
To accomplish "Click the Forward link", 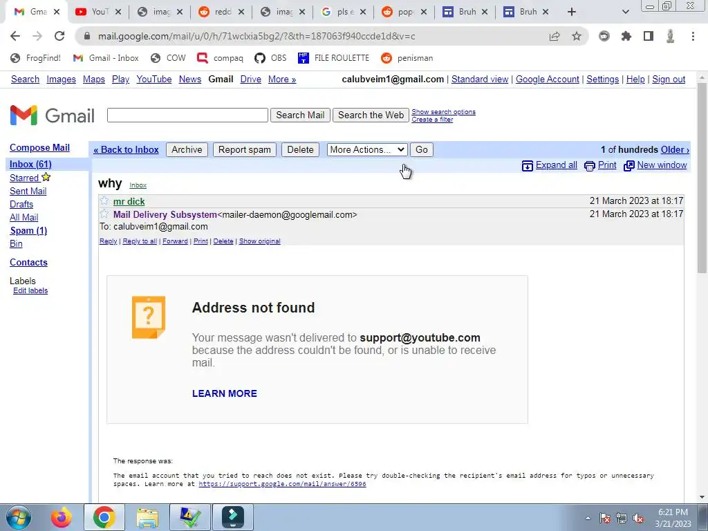I will point(175,241).
